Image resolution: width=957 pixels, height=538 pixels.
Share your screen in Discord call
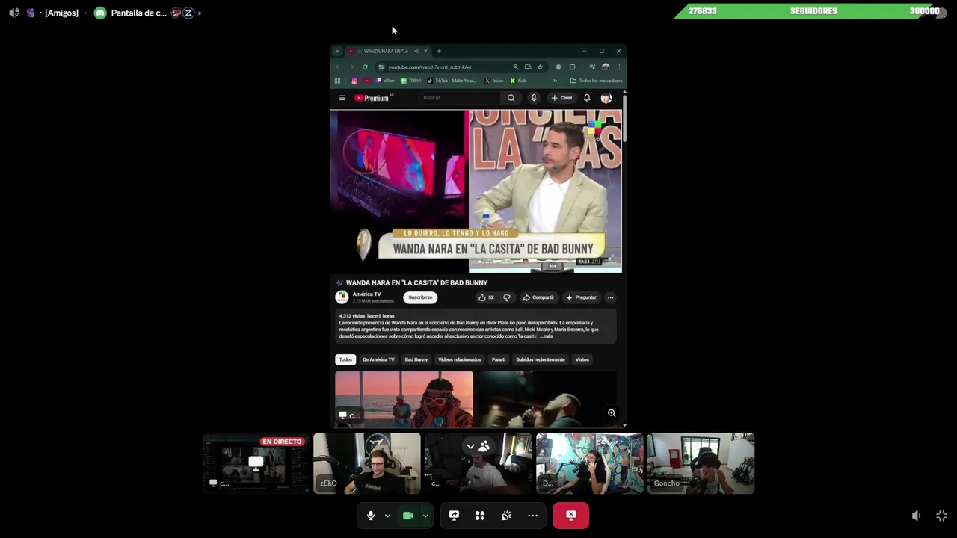454,516
